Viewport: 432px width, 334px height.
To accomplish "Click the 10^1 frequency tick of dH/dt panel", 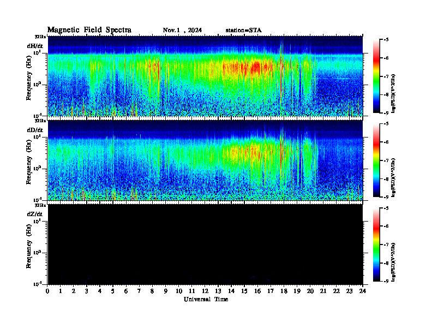I will click(37, 52).
